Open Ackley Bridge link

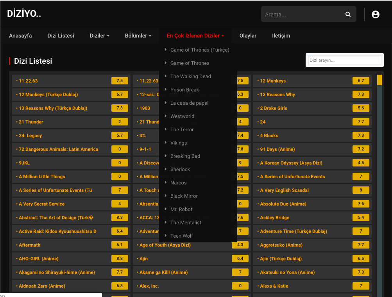274,218
